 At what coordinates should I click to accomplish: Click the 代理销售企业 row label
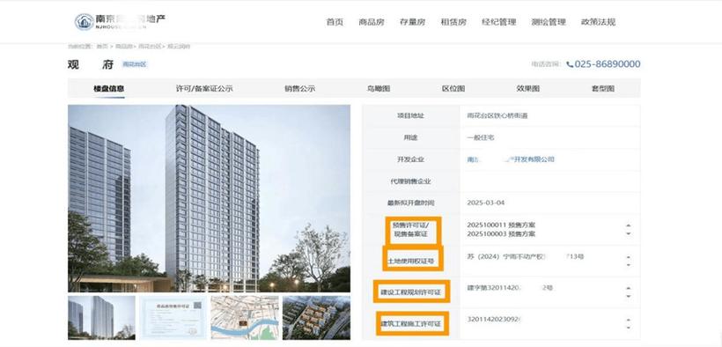(410, 181)
